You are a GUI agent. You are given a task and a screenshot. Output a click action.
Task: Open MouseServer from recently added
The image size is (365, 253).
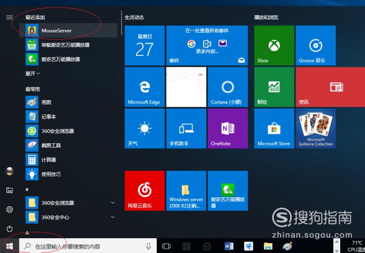click(x=68, y=31)
